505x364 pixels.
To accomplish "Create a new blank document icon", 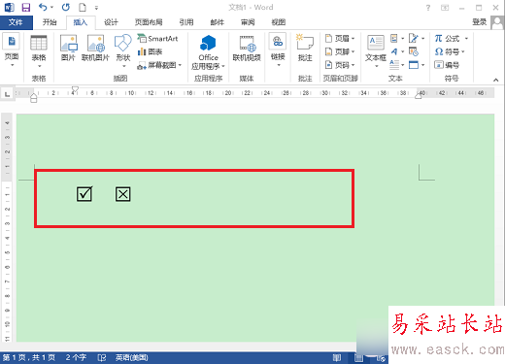I will 83,7.
